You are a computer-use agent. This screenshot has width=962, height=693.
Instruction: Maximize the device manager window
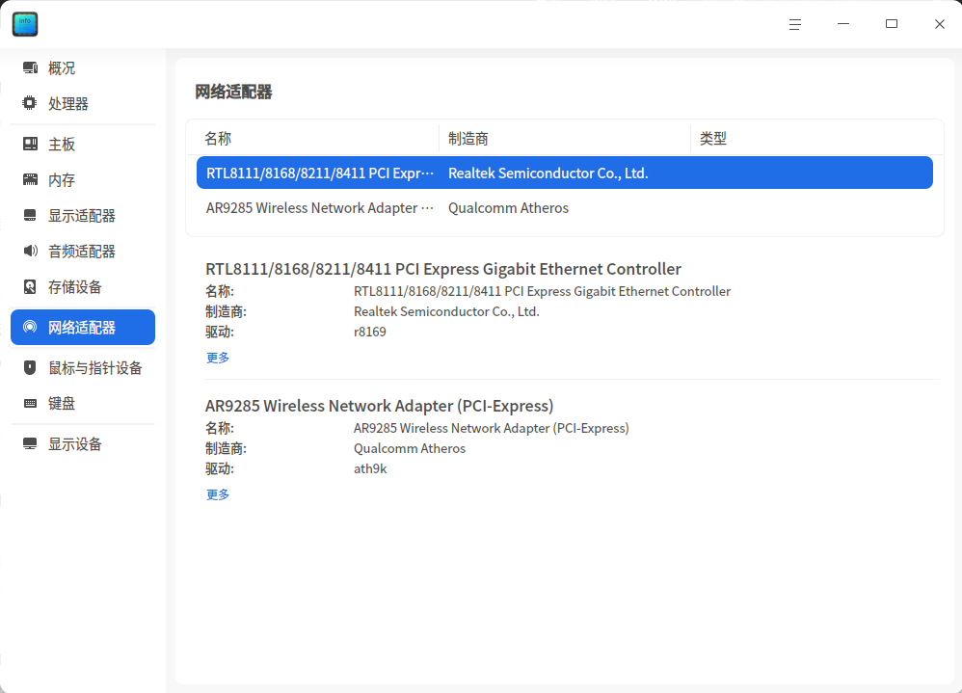pos(892,24)
